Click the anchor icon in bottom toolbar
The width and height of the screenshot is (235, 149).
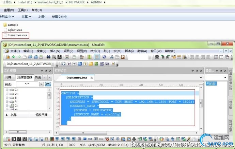tap(134, 139)
